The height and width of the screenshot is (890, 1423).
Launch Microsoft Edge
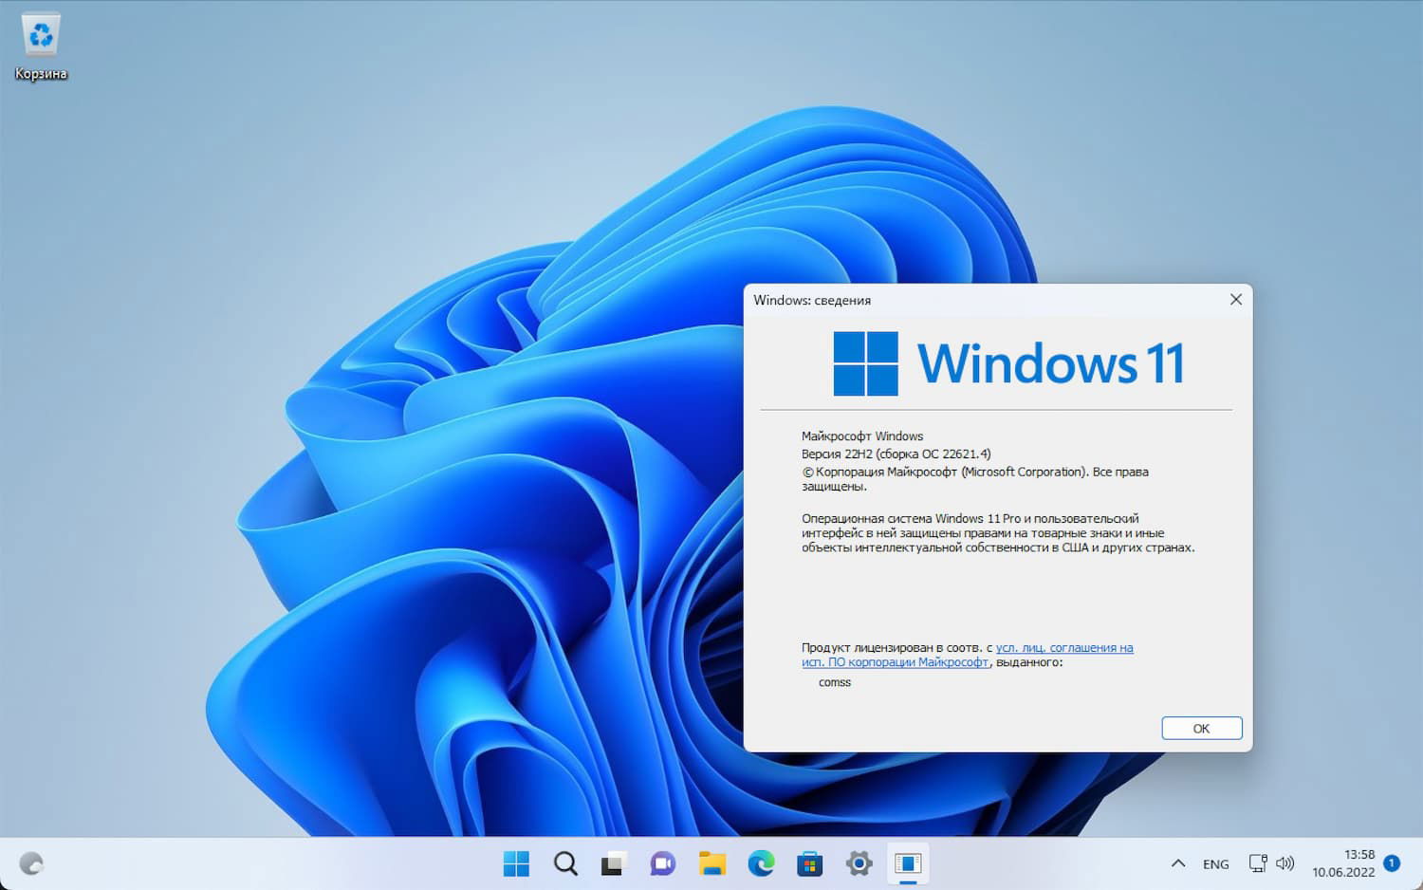tap(762, 863)
